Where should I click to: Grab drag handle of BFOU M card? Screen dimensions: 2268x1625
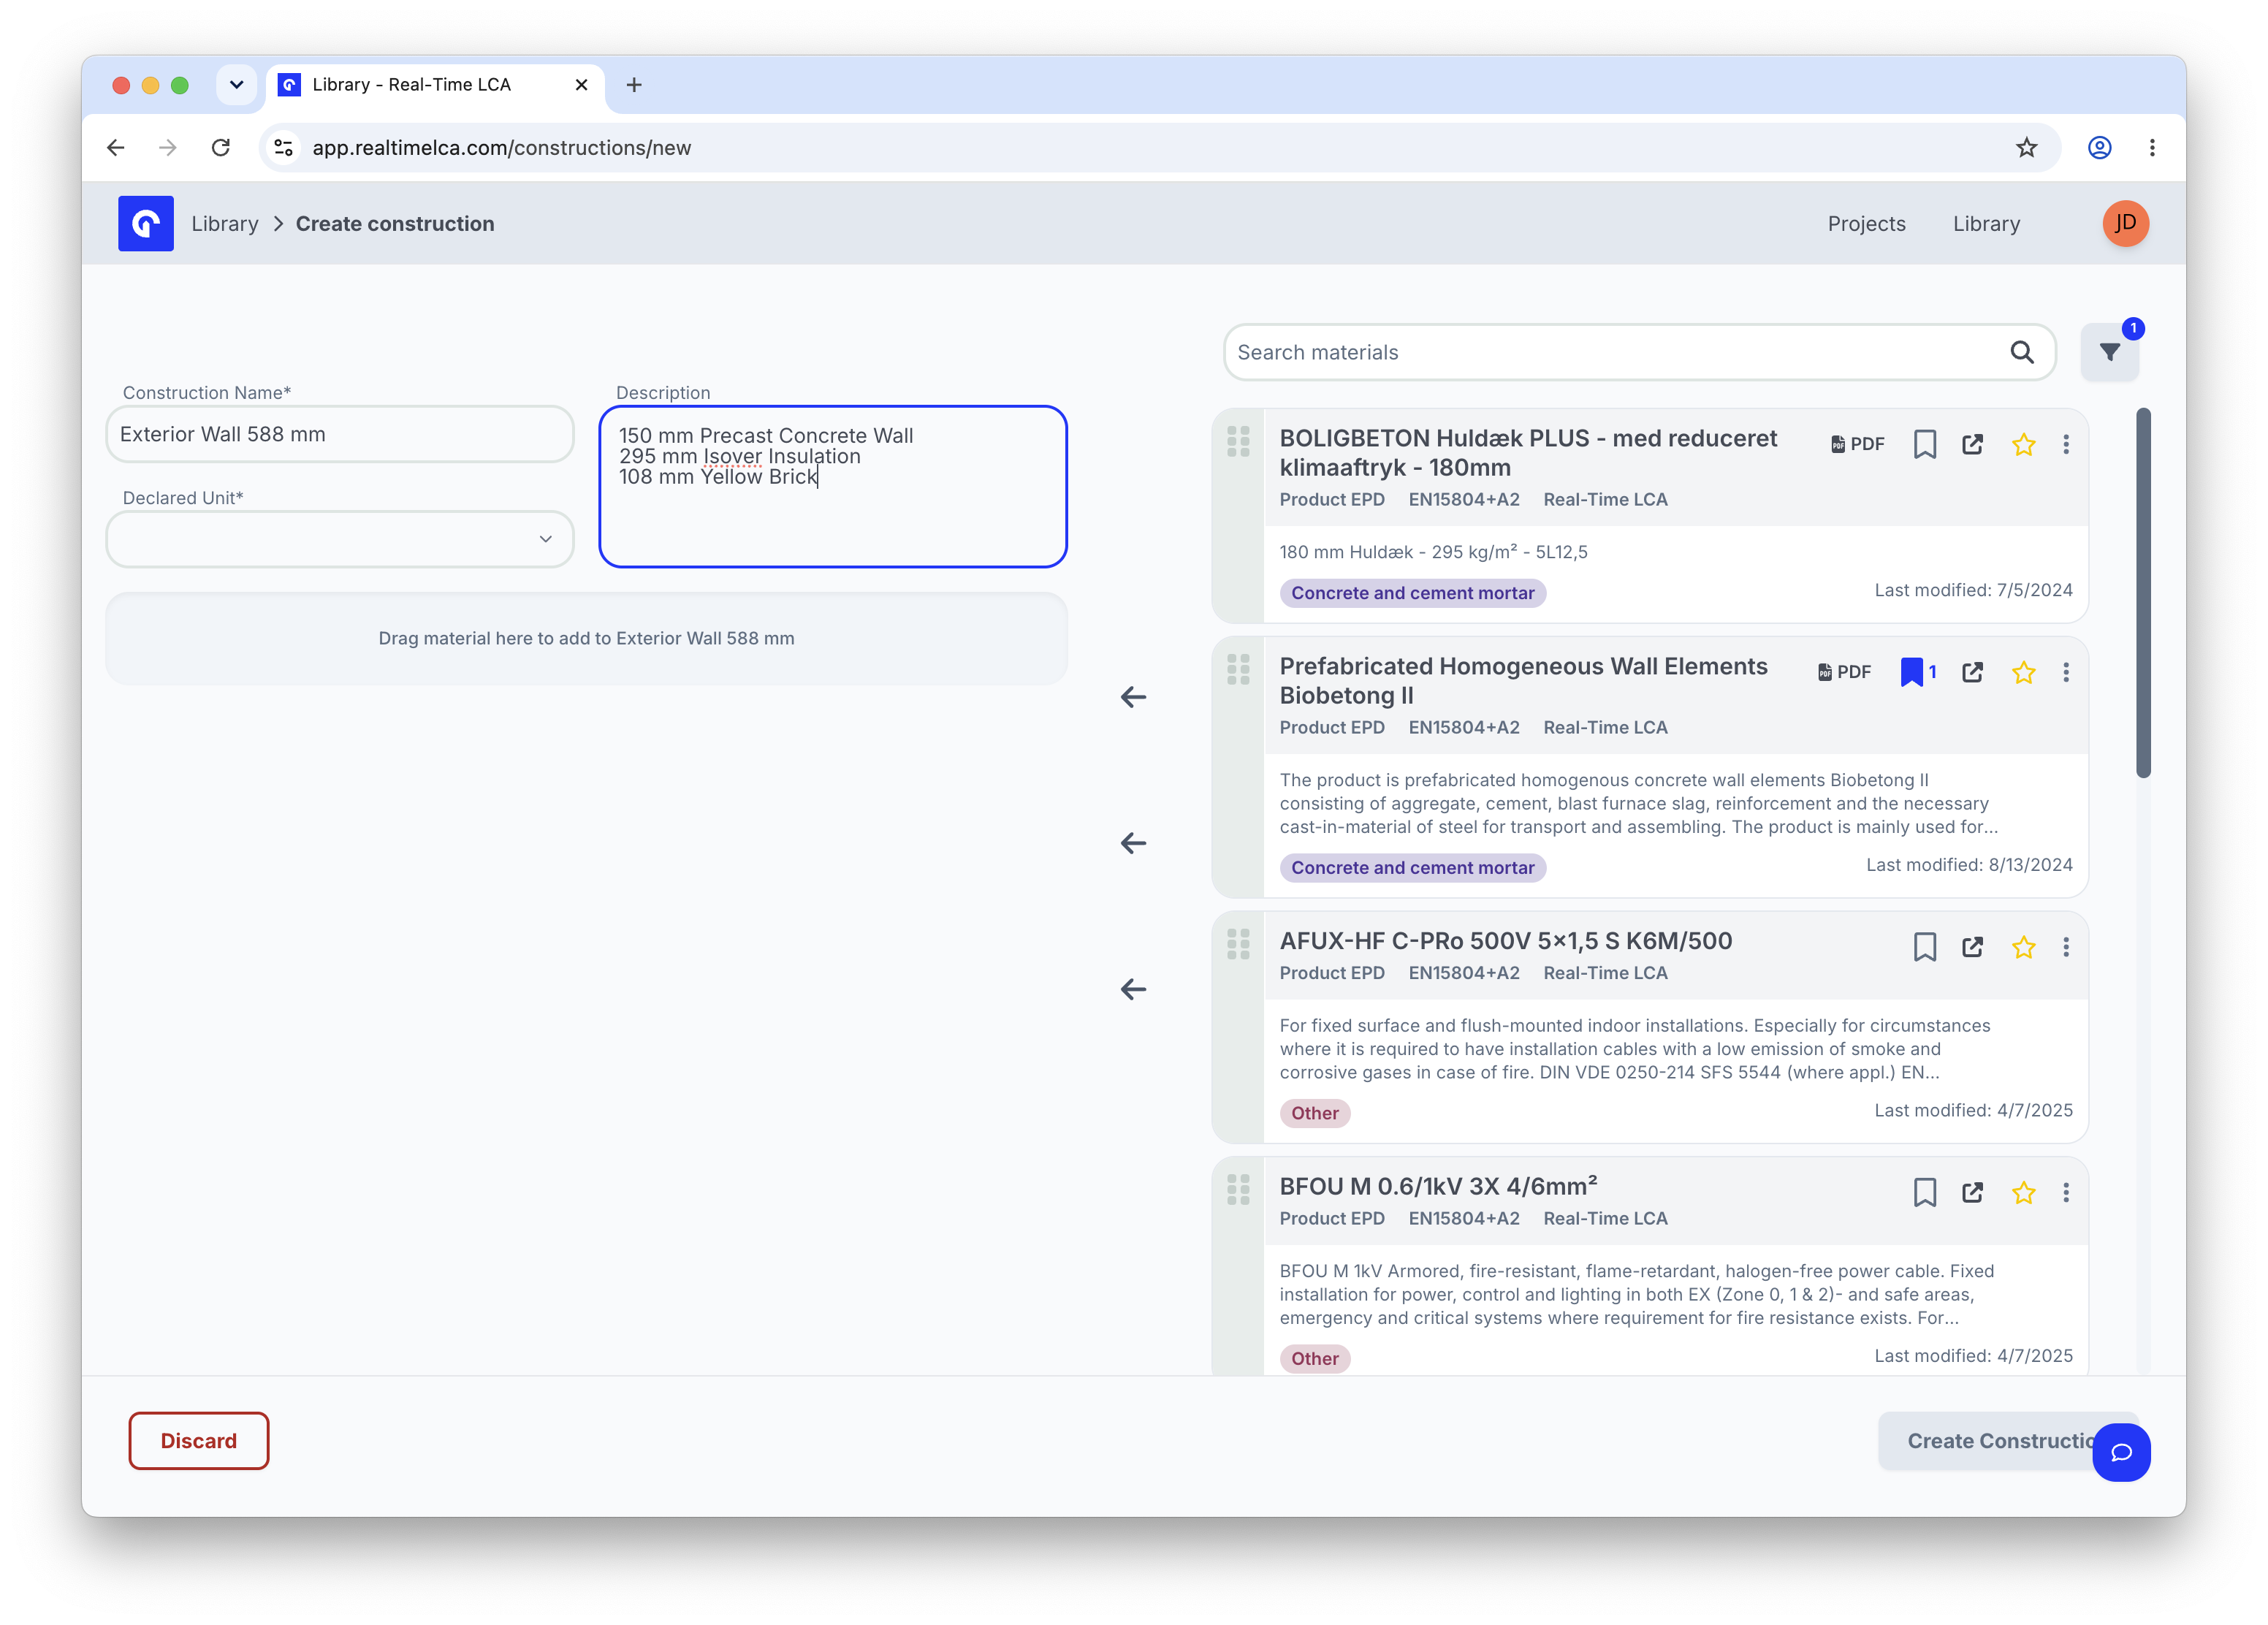(x=1238, y=1190)
